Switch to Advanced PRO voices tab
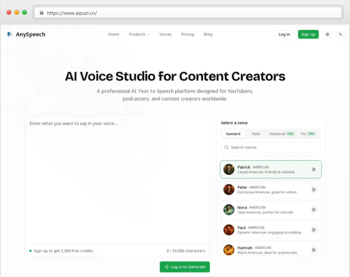Image resolution: width=350 pixels, height=277 pixels. pyautogui.click(x=281, y=134)
